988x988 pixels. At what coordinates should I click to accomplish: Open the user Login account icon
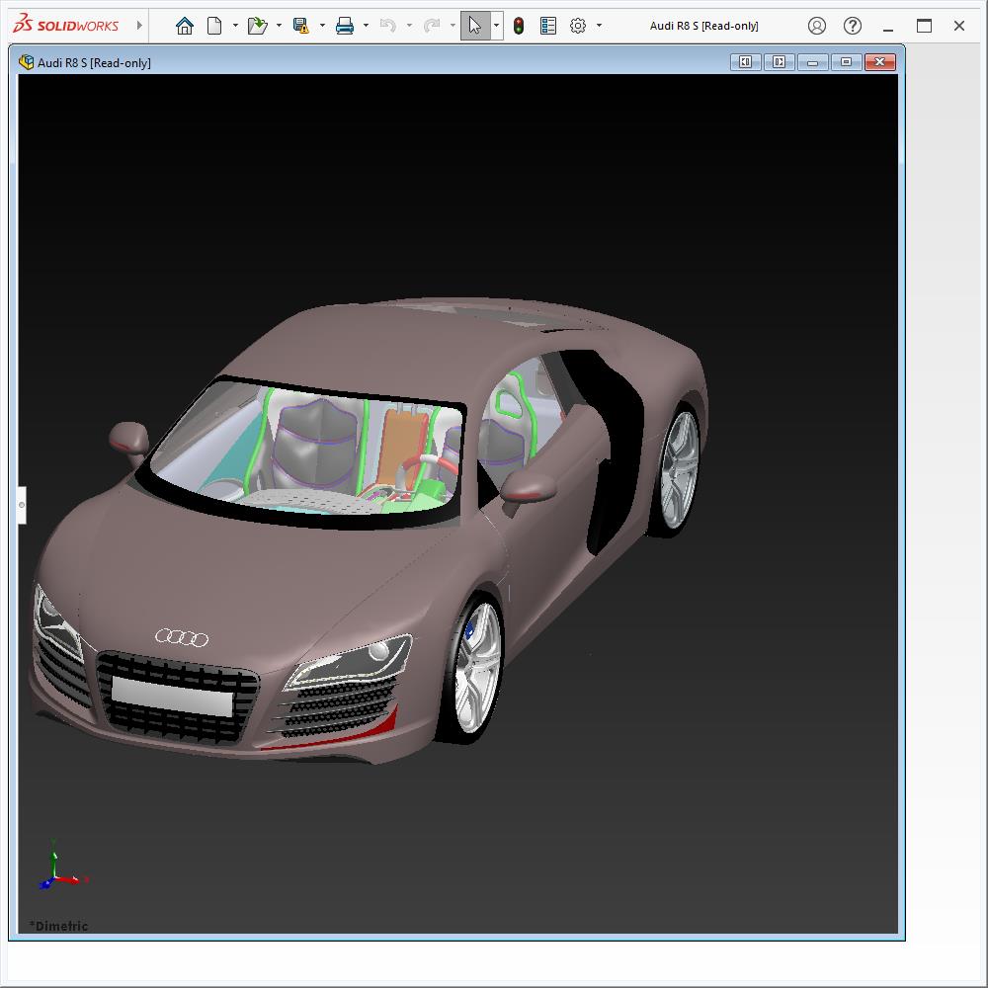point(817,26)
